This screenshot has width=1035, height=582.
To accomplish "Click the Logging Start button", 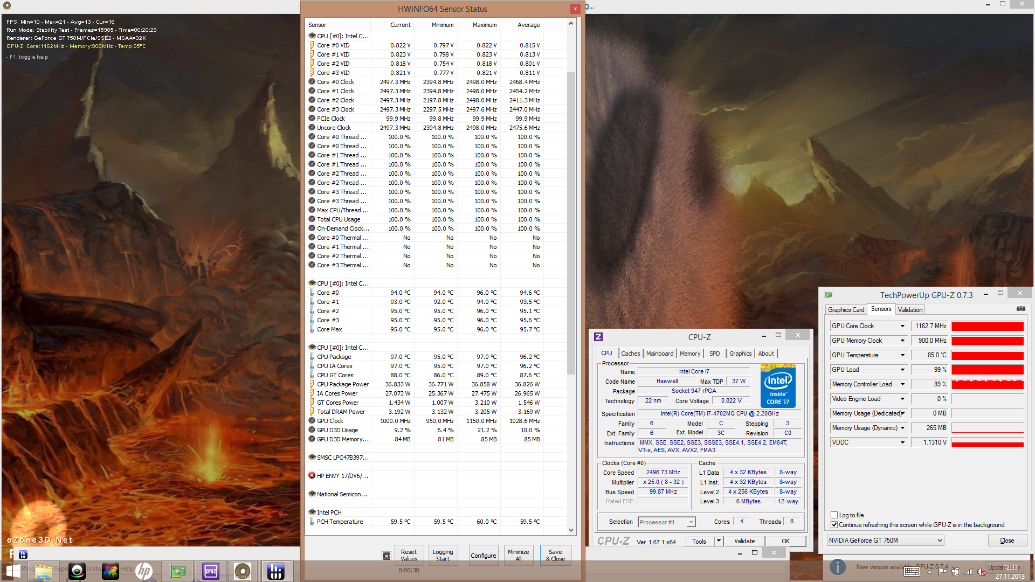I will coord(443,555).
